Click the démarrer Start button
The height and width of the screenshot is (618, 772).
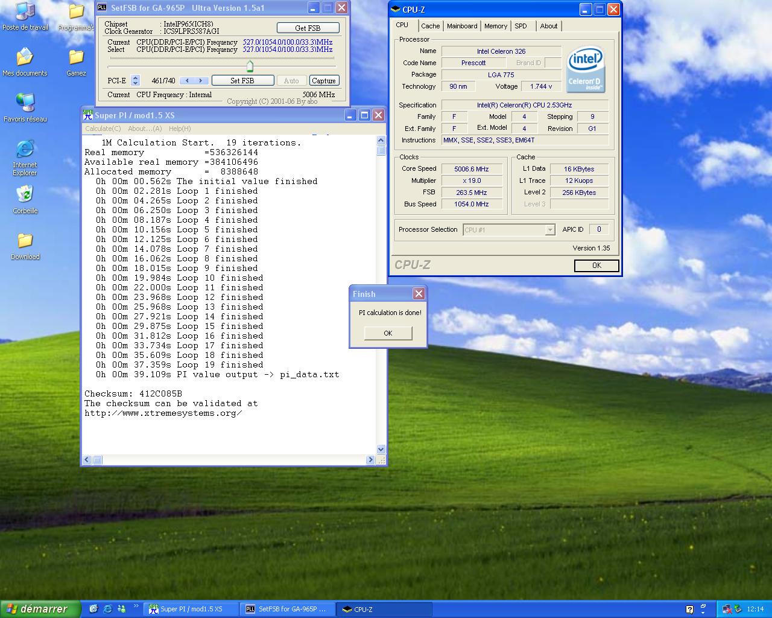pos(40,609)
